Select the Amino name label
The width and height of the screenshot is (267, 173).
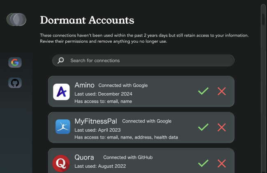click(x=85, y=85)
